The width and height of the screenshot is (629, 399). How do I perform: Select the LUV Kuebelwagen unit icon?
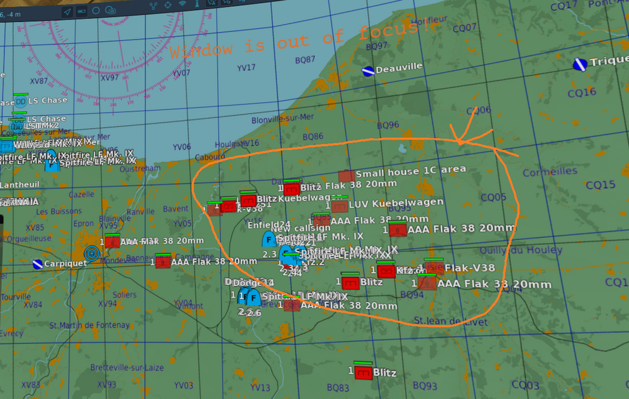(340, 206)
